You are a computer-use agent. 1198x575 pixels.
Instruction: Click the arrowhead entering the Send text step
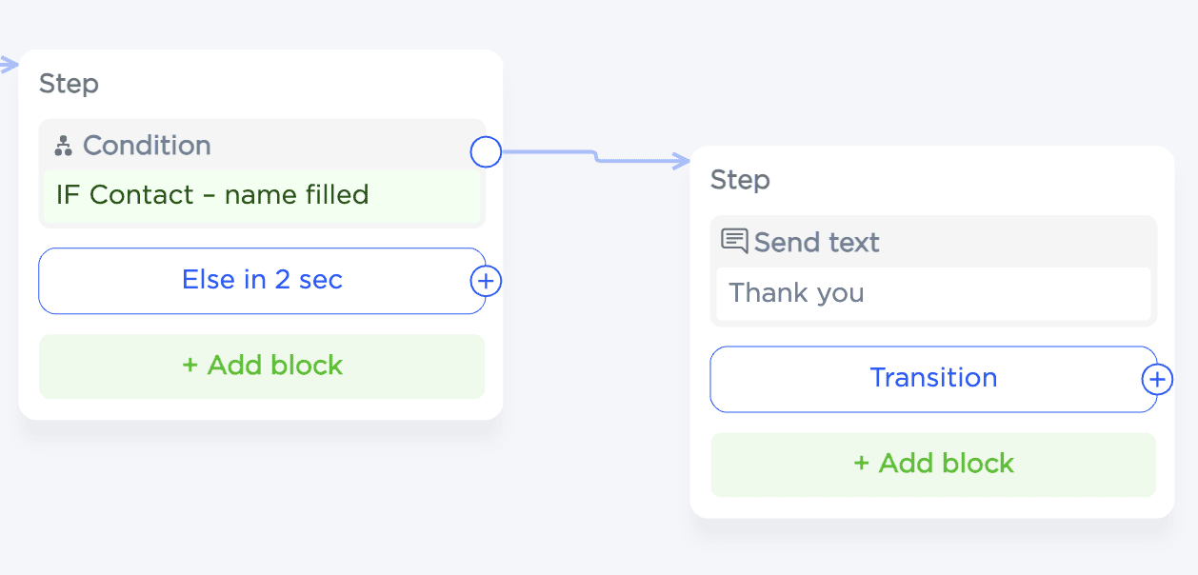click(x=682, y=161)
